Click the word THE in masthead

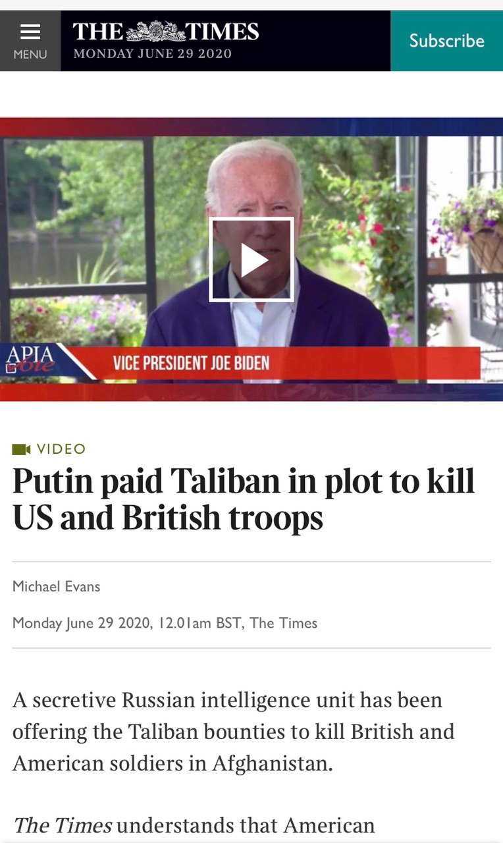tap(98, 32)
